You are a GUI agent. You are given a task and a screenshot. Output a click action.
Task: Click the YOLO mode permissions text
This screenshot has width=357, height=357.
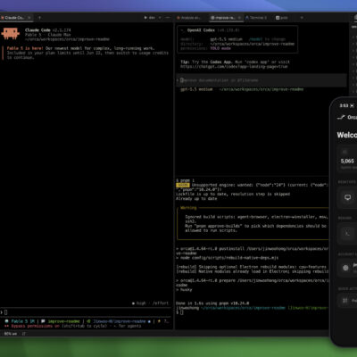[x=220, y=48]
